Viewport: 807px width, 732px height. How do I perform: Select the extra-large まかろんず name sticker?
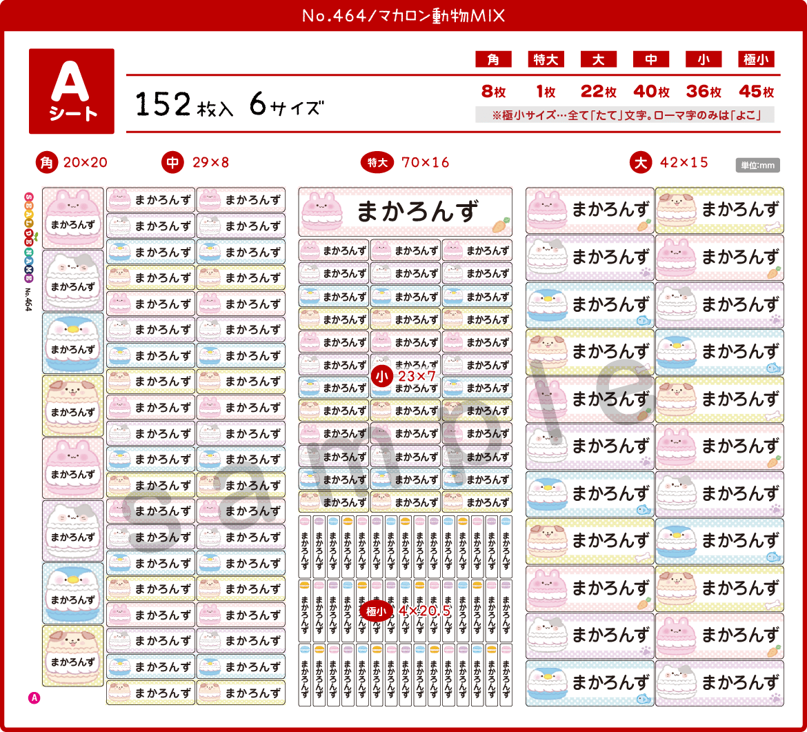pyautogui.click(x=406, y=212)
